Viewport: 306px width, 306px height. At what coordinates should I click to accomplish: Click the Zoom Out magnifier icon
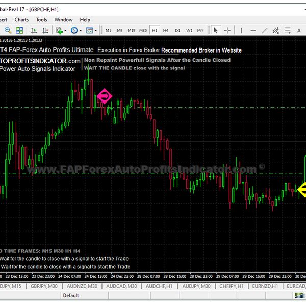8,30
